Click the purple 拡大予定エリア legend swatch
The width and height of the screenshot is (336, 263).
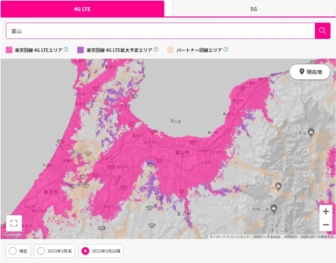tap(80, 50)
